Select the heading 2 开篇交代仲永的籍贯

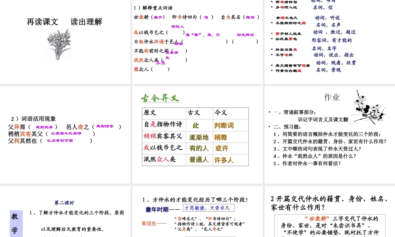pos(329,203)
